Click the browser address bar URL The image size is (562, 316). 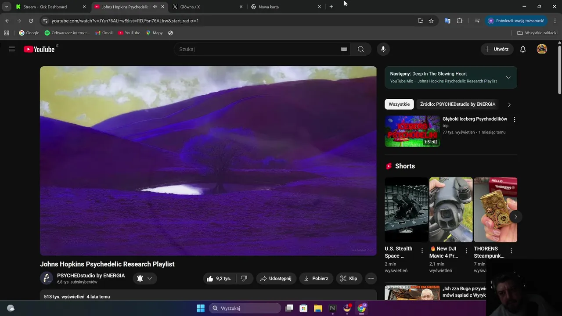pos(125,21)
